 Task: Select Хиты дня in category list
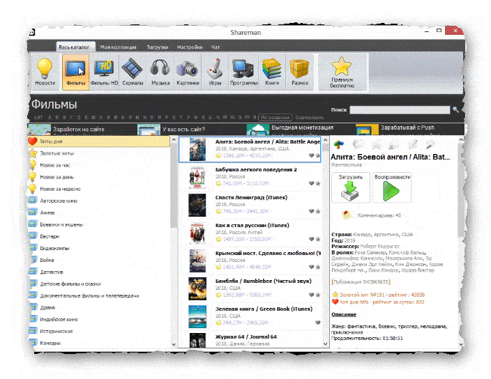(x=99, y=141)
